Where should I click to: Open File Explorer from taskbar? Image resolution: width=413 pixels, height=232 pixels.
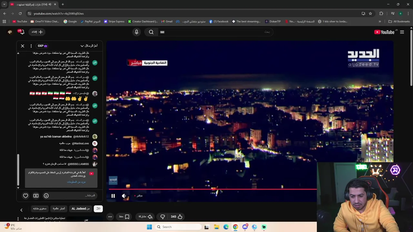[x=217, y=227]
